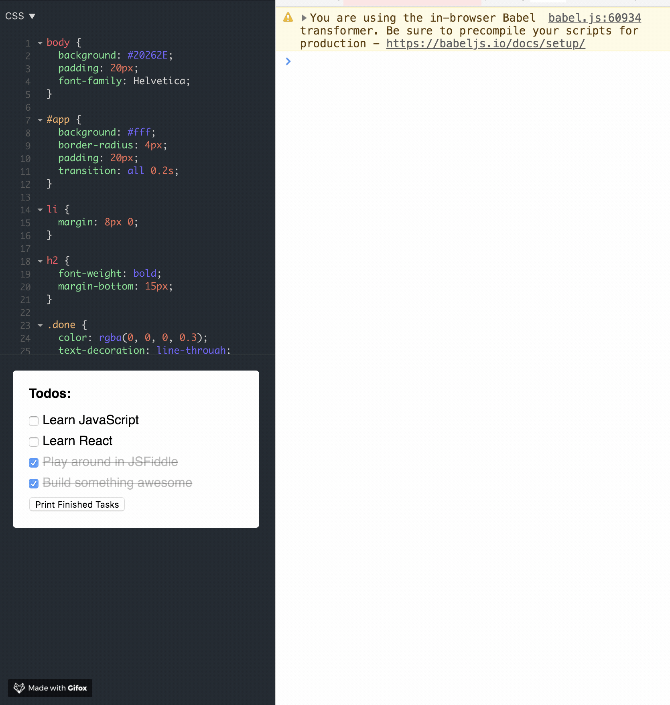Click the warning triangle icon in the console
Viewport: 670px width, 705px height.
pos(288,17)
